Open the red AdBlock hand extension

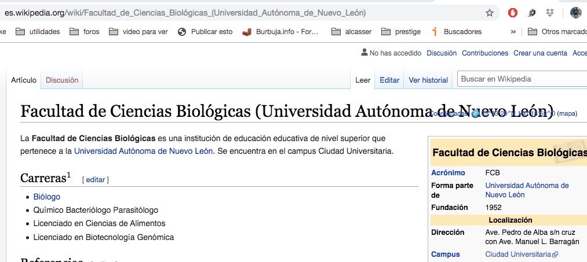(512, 13)
